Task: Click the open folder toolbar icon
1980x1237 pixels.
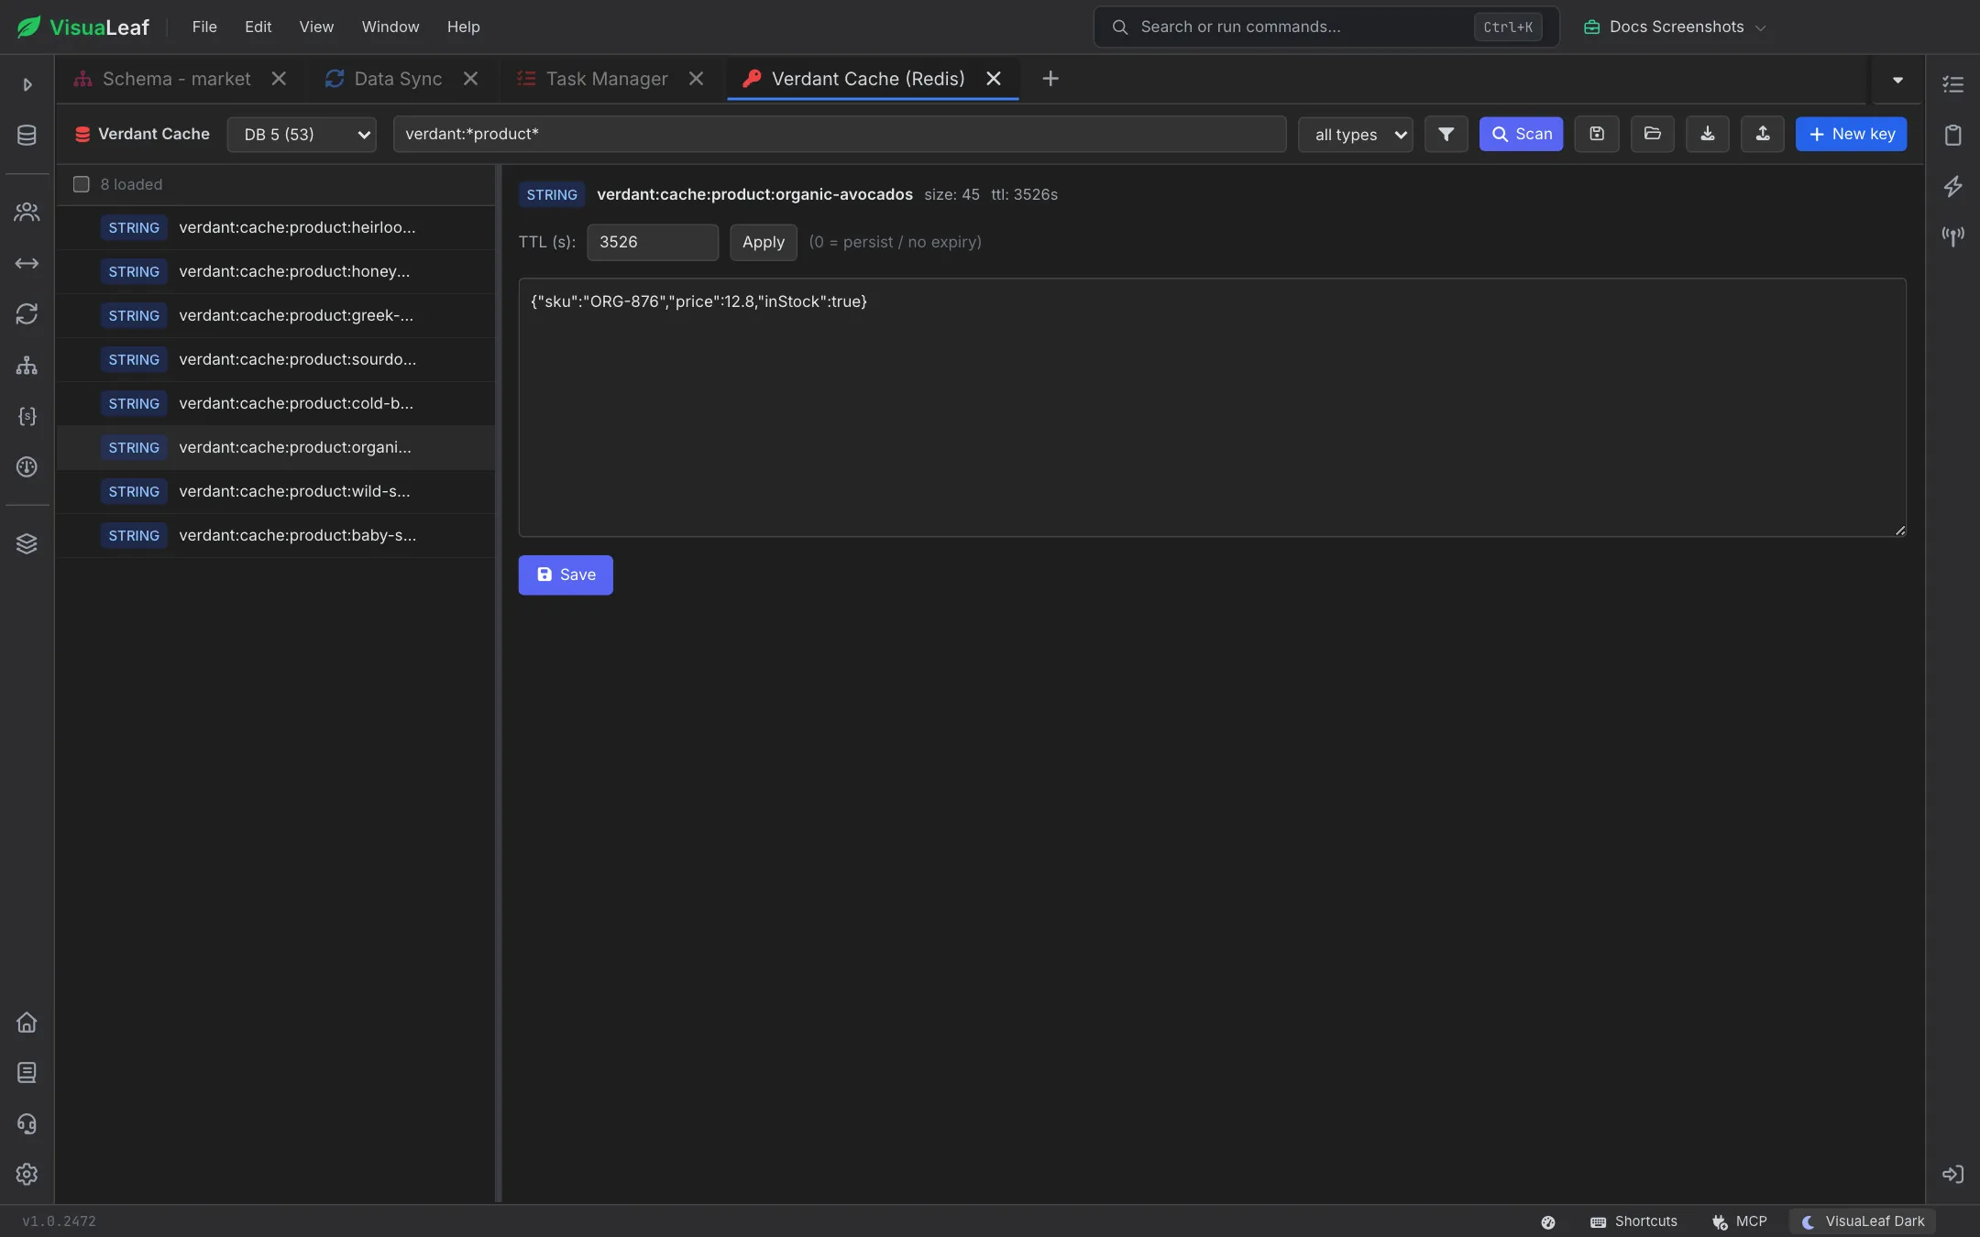Action: tap(1652, 134)
